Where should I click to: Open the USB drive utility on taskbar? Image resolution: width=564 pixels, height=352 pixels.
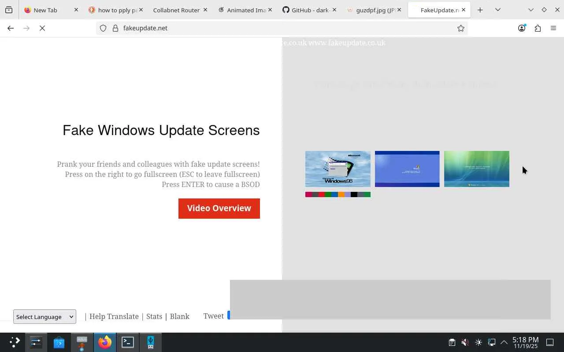[x=151, y=342]
